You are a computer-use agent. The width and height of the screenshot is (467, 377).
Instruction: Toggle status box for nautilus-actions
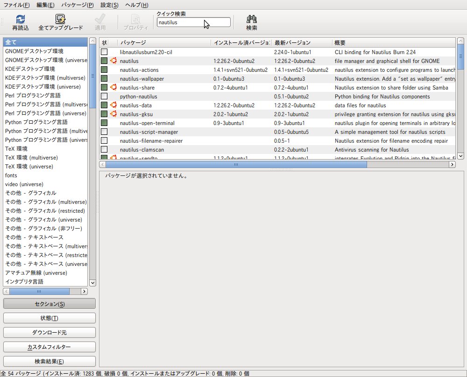coord(104,70)
